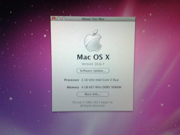Viewport: 180px width, 135px height.
Task: Click the TM and © 1983-2011 Apple Inc. text
Action: (x=93, y=102)
